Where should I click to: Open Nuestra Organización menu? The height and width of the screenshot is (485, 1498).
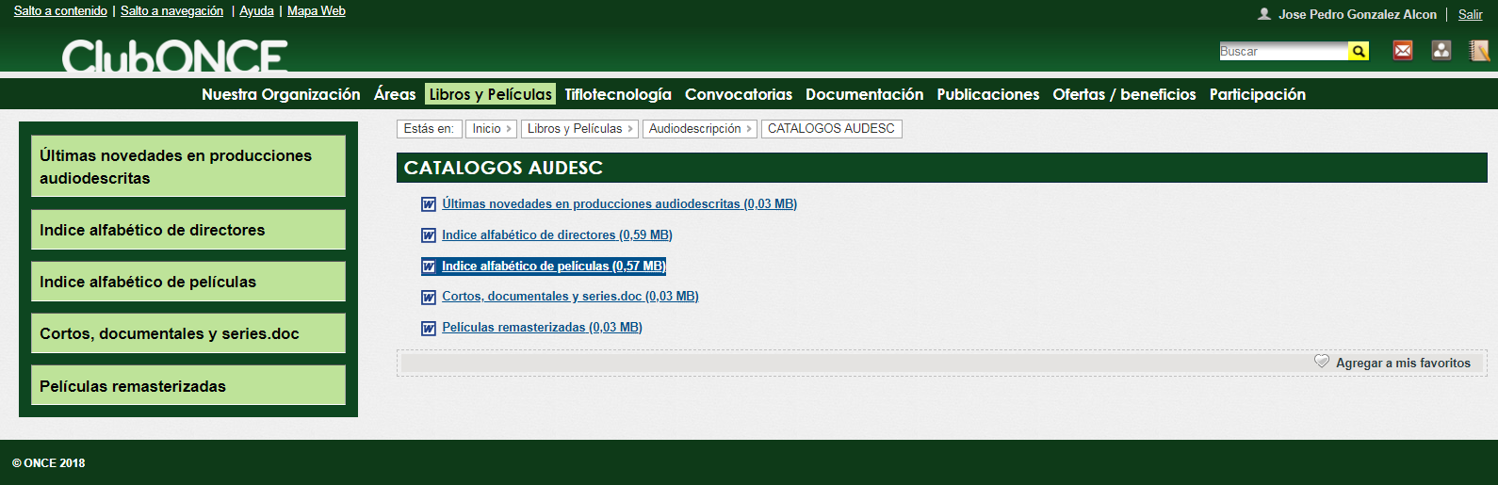click(281, 94)
